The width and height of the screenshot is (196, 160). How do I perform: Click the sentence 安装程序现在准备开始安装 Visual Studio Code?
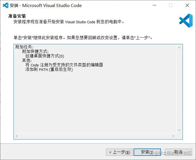coord(69,22)
